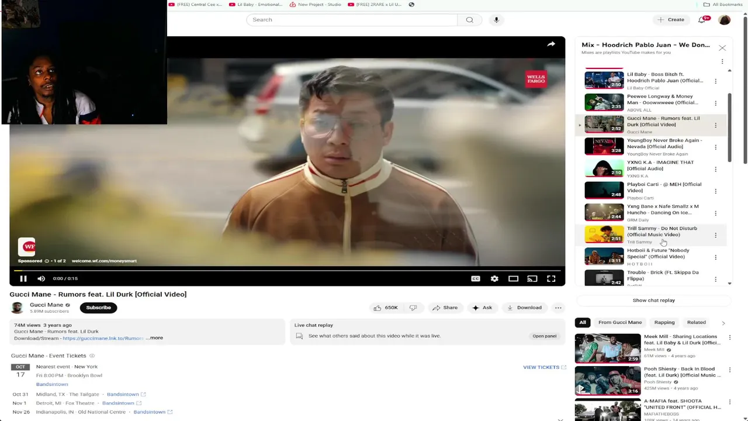
Task: Open notifications bell
Action: tap(702, 20)
